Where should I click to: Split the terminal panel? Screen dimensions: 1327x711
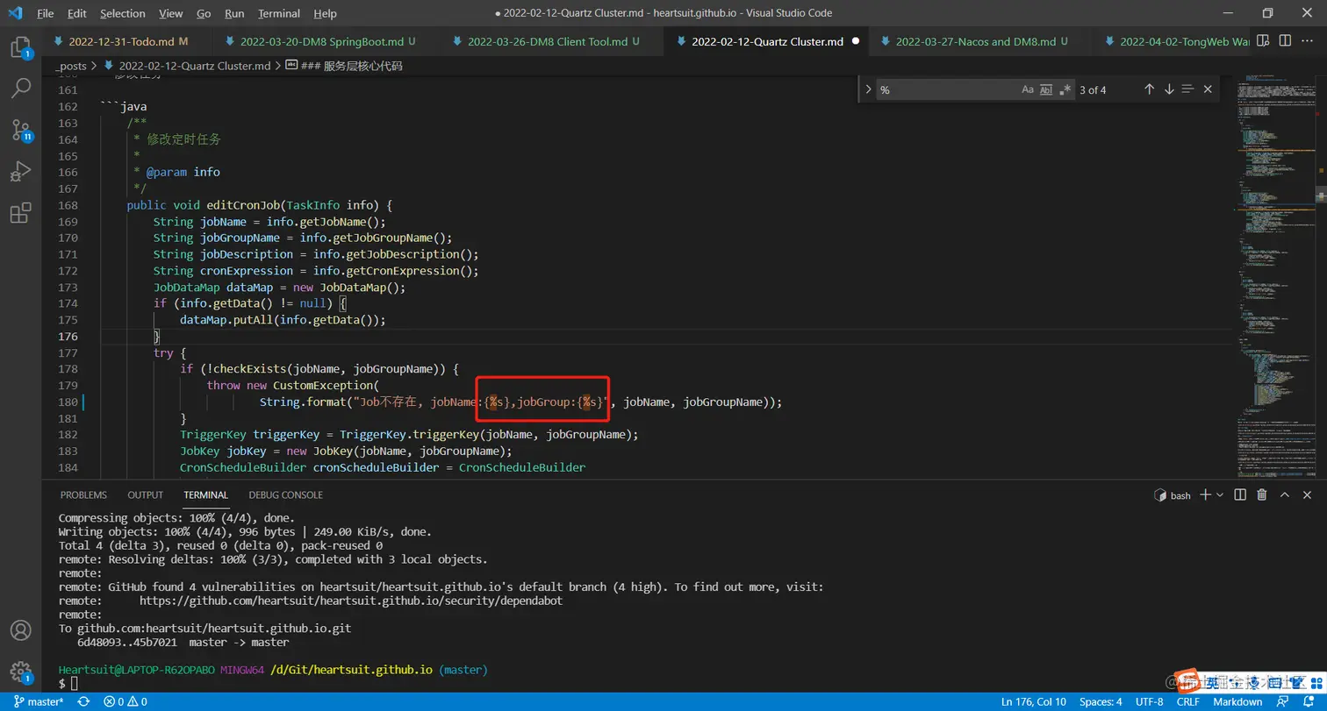click(x=1240, y=494)
